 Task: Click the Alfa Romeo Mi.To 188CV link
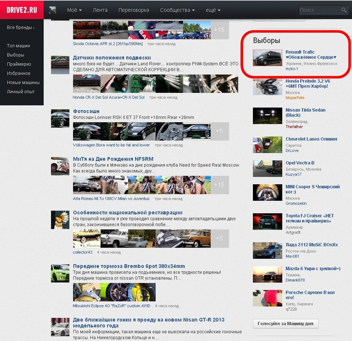coord(111,199)
